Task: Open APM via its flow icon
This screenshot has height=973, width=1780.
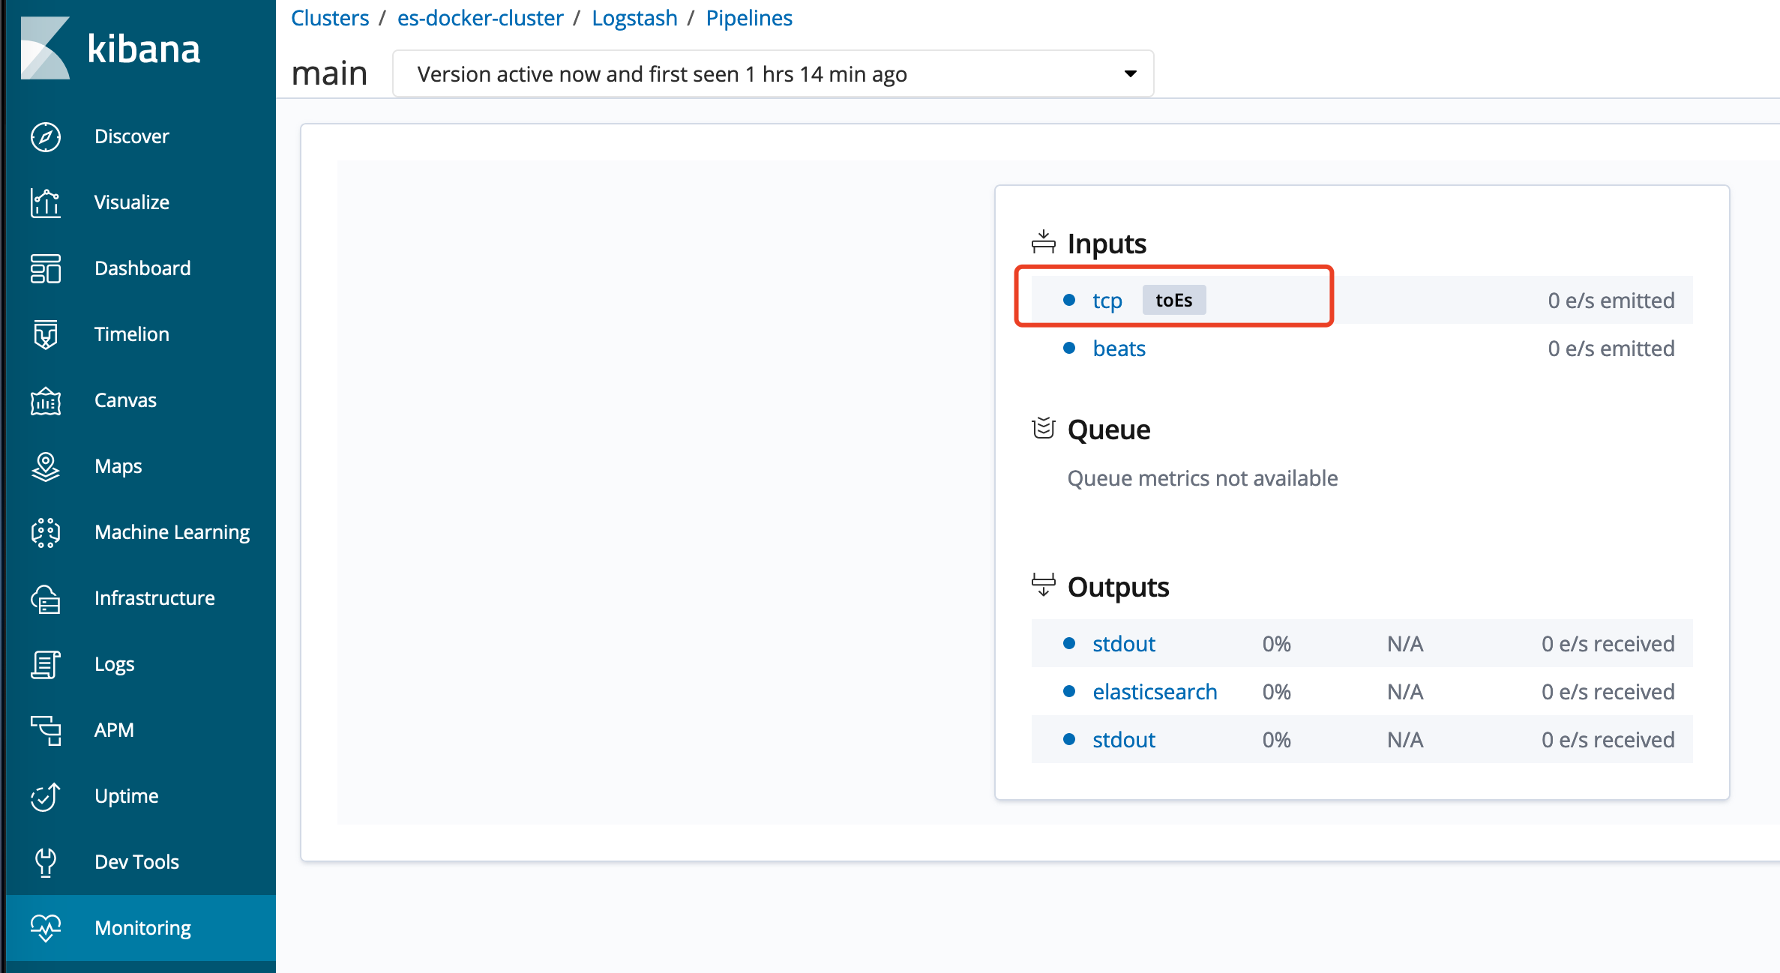Action: [x=46, y=730]
